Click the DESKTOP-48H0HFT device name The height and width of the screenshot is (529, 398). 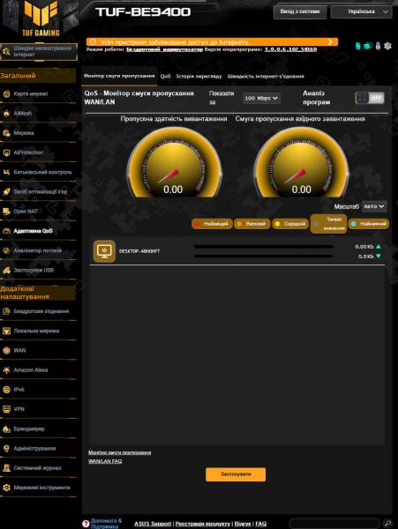(x=139, y=251)
